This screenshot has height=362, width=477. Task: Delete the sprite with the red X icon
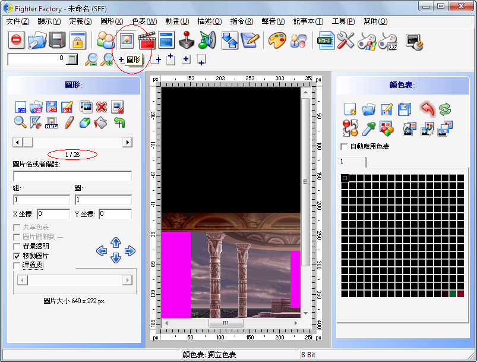(102, 107)
